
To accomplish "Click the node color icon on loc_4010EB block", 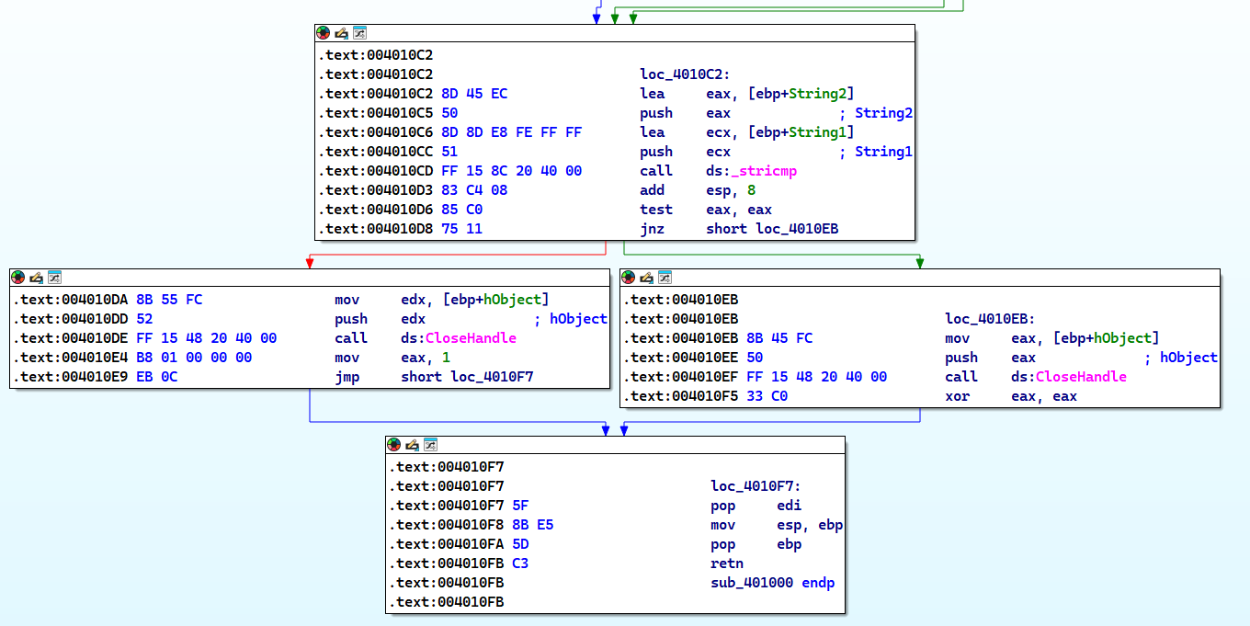I will point(628,277).
